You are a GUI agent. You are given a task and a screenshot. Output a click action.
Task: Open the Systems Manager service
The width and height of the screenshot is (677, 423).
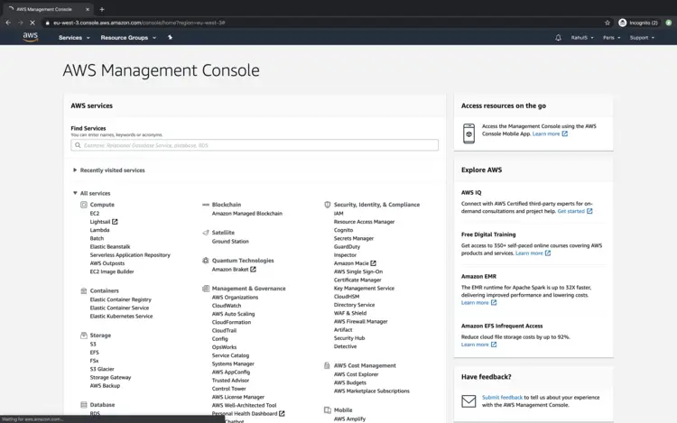[233, 364]
